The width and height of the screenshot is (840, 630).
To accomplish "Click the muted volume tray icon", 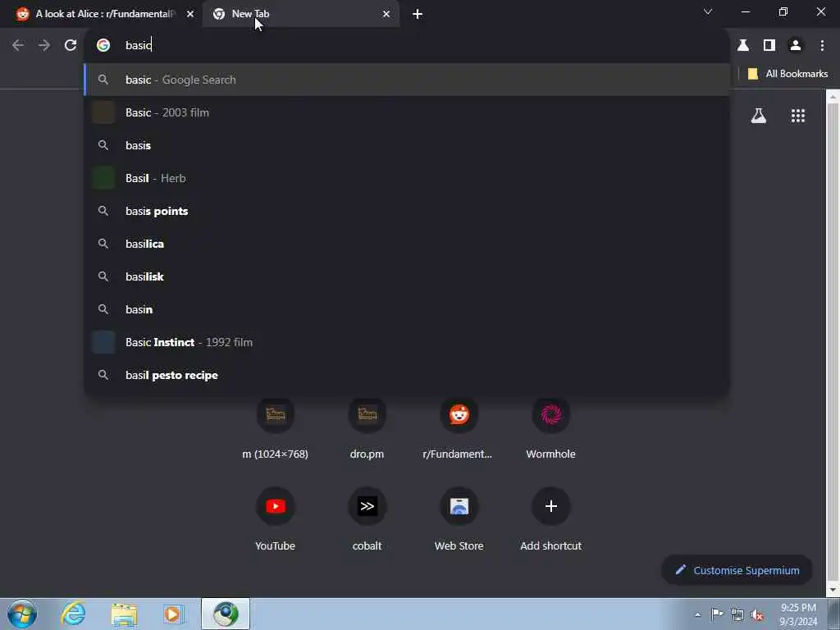I will [x=757, y=615].
